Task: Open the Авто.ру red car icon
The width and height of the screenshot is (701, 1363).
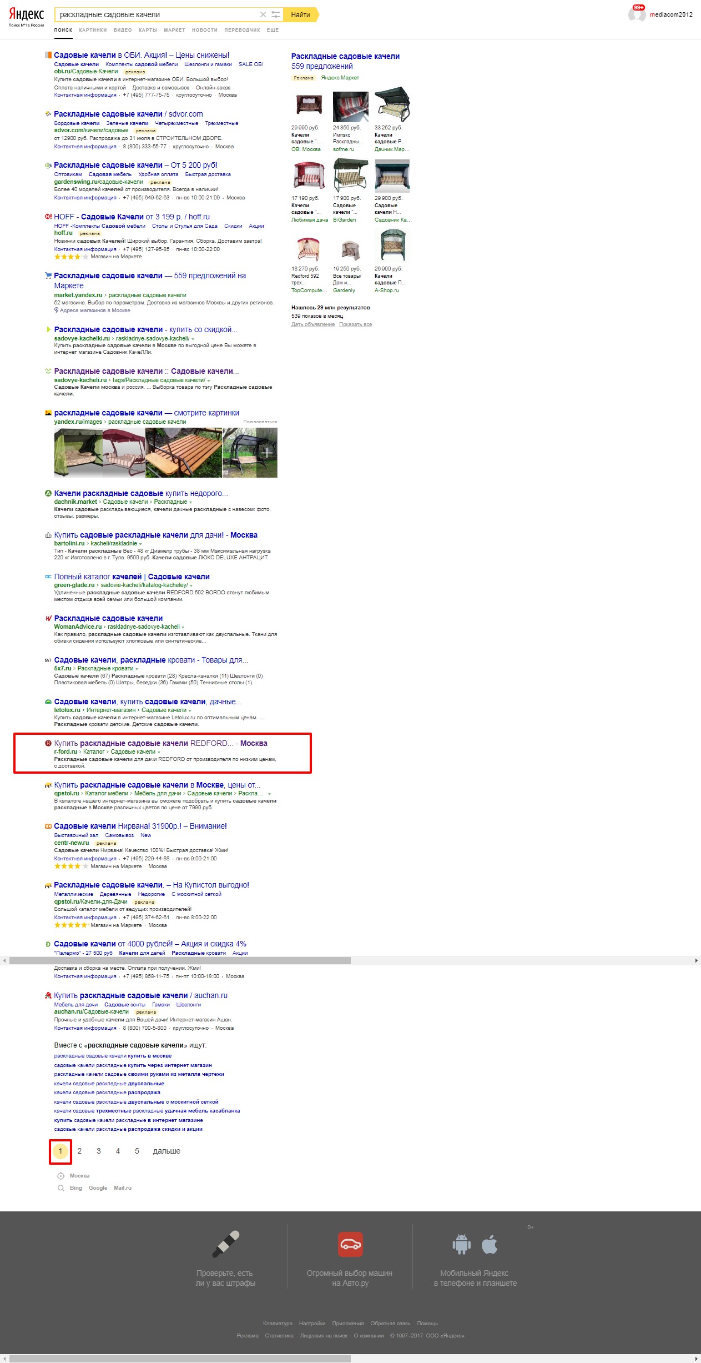Action: click(350, 1244)
